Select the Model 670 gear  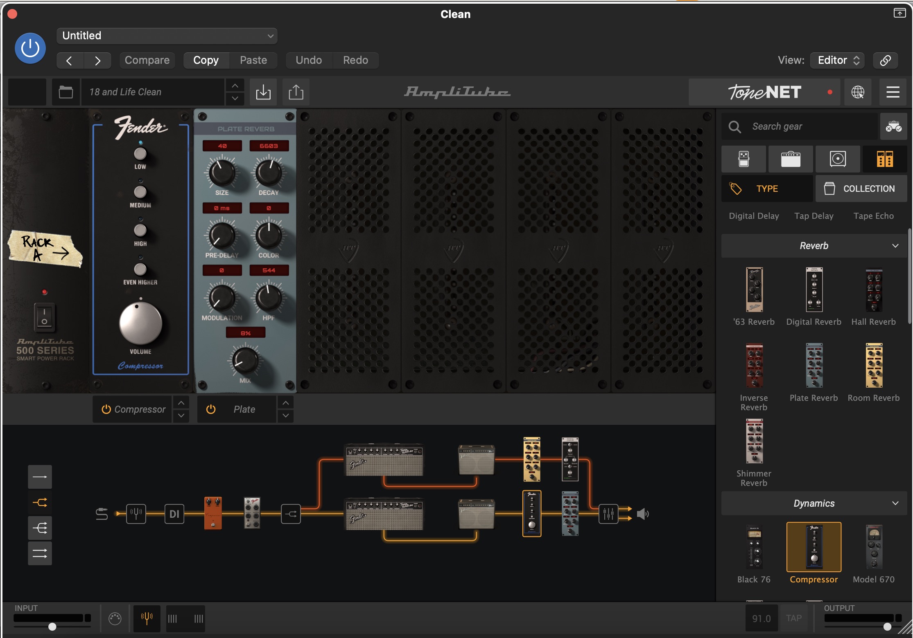pos(874,554)
